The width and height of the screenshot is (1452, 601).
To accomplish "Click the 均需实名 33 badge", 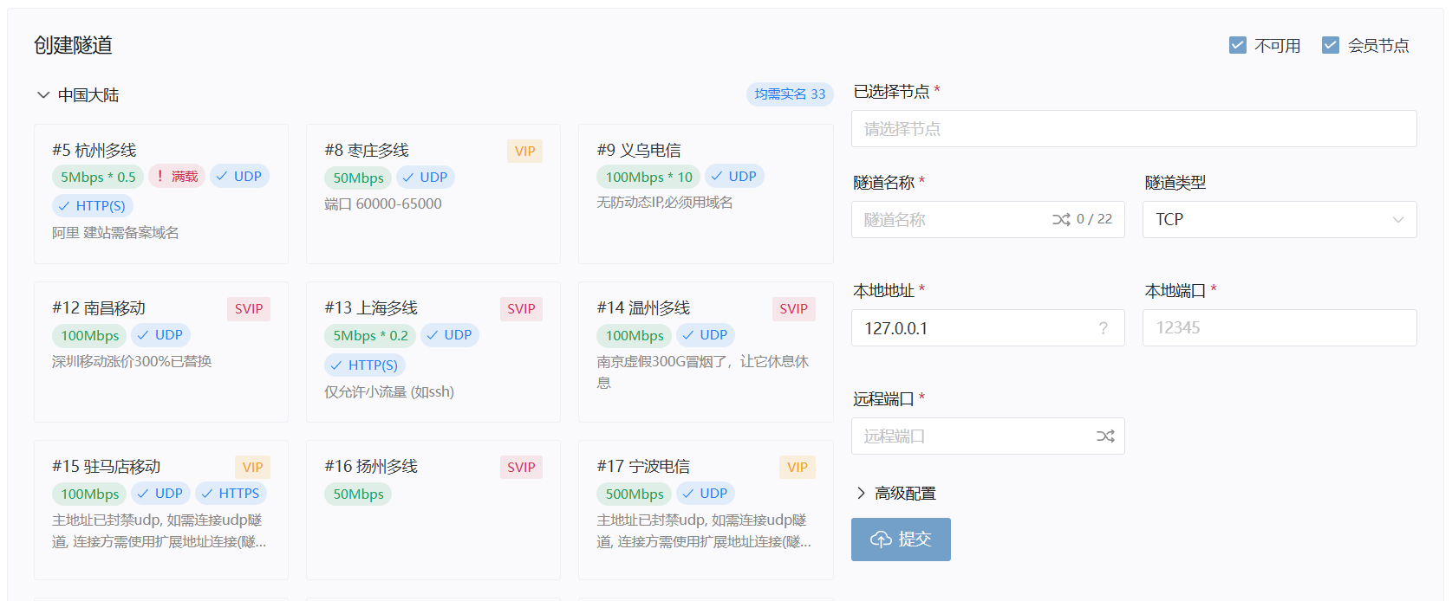I will [x=789, y=94].
